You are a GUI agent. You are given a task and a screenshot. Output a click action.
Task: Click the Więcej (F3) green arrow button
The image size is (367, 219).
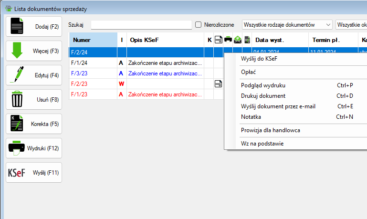(34, 51)
